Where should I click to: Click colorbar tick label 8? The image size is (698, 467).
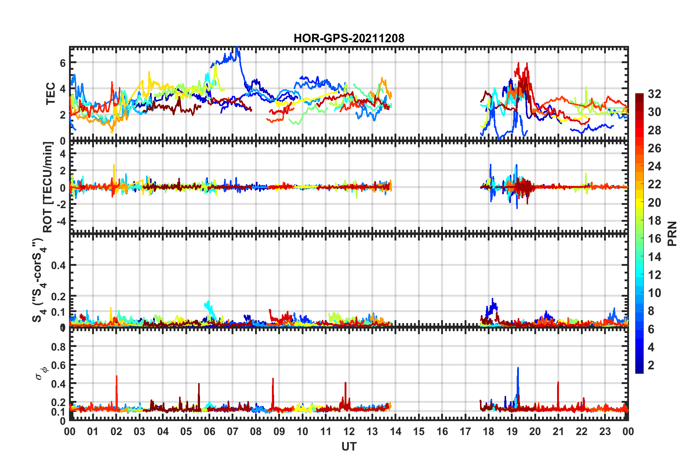651,311
